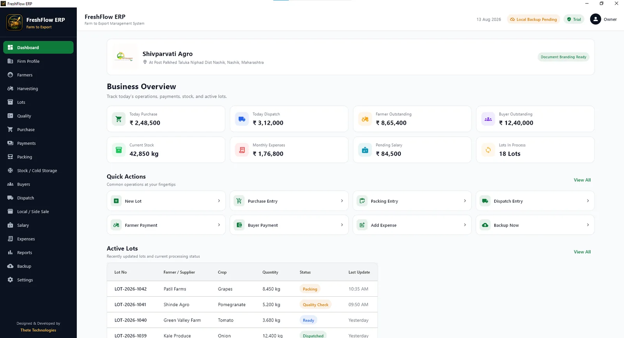
Task: Go to the Farmers section
Action: 38,75
